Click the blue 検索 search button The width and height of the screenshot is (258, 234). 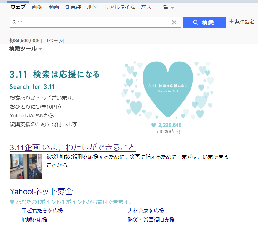click(x=205, y=22)
